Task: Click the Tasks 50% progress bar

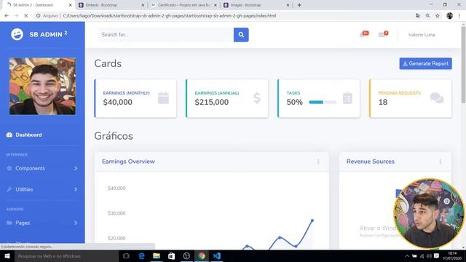Action: (323, 102)
